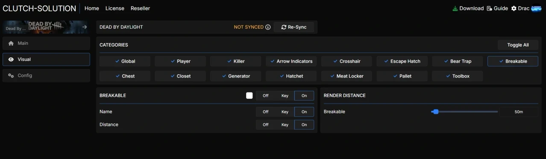Screen dimensions: 546x159
Task: Click the home icon on Main tab
Action: [x=11, y=43]
